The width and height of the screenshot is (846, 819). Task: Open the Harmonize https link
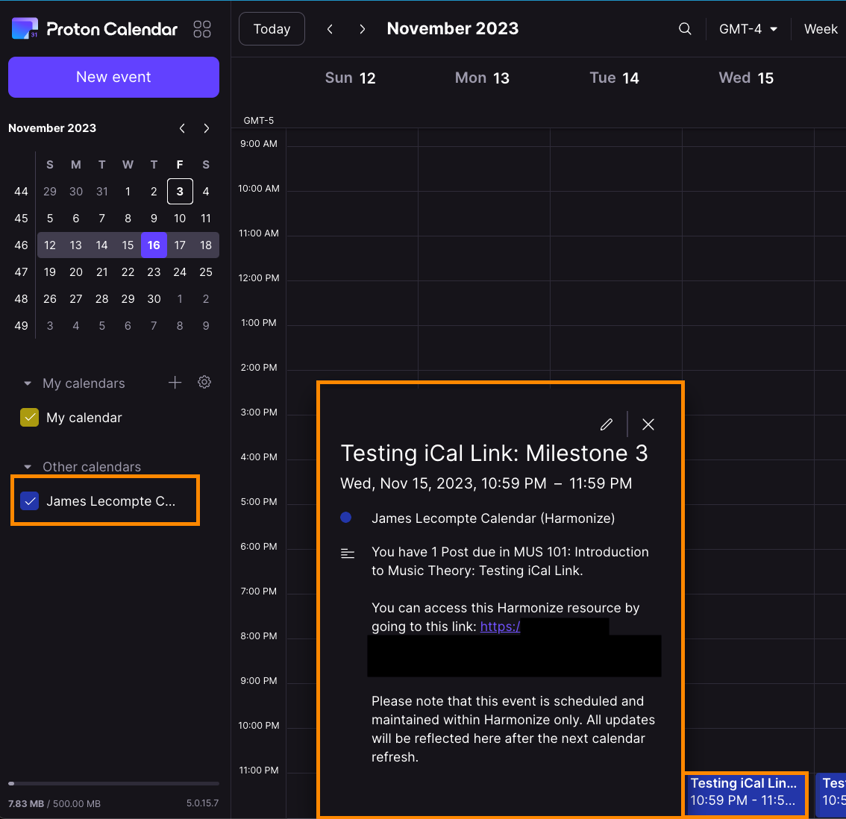pyautogui.click(x=500, y=627)
